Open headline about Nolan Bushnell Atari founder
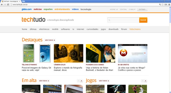The image size is (171, 93). [x=99, y=69]
